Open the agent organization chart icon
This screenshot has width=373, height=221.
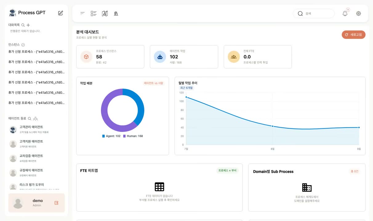coord(35,118)
